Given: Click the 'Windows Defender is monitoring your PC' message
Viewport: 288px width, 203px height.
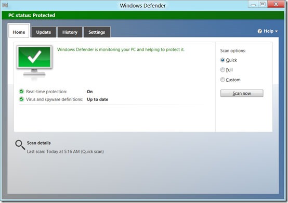Looking at the screenshot, I should 121,49.
